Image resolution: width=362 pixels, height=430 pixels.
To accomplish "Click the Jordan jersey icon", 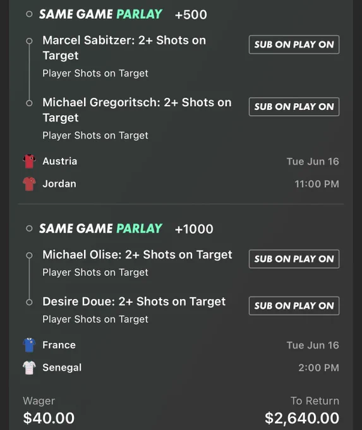I will coord(29,184).
